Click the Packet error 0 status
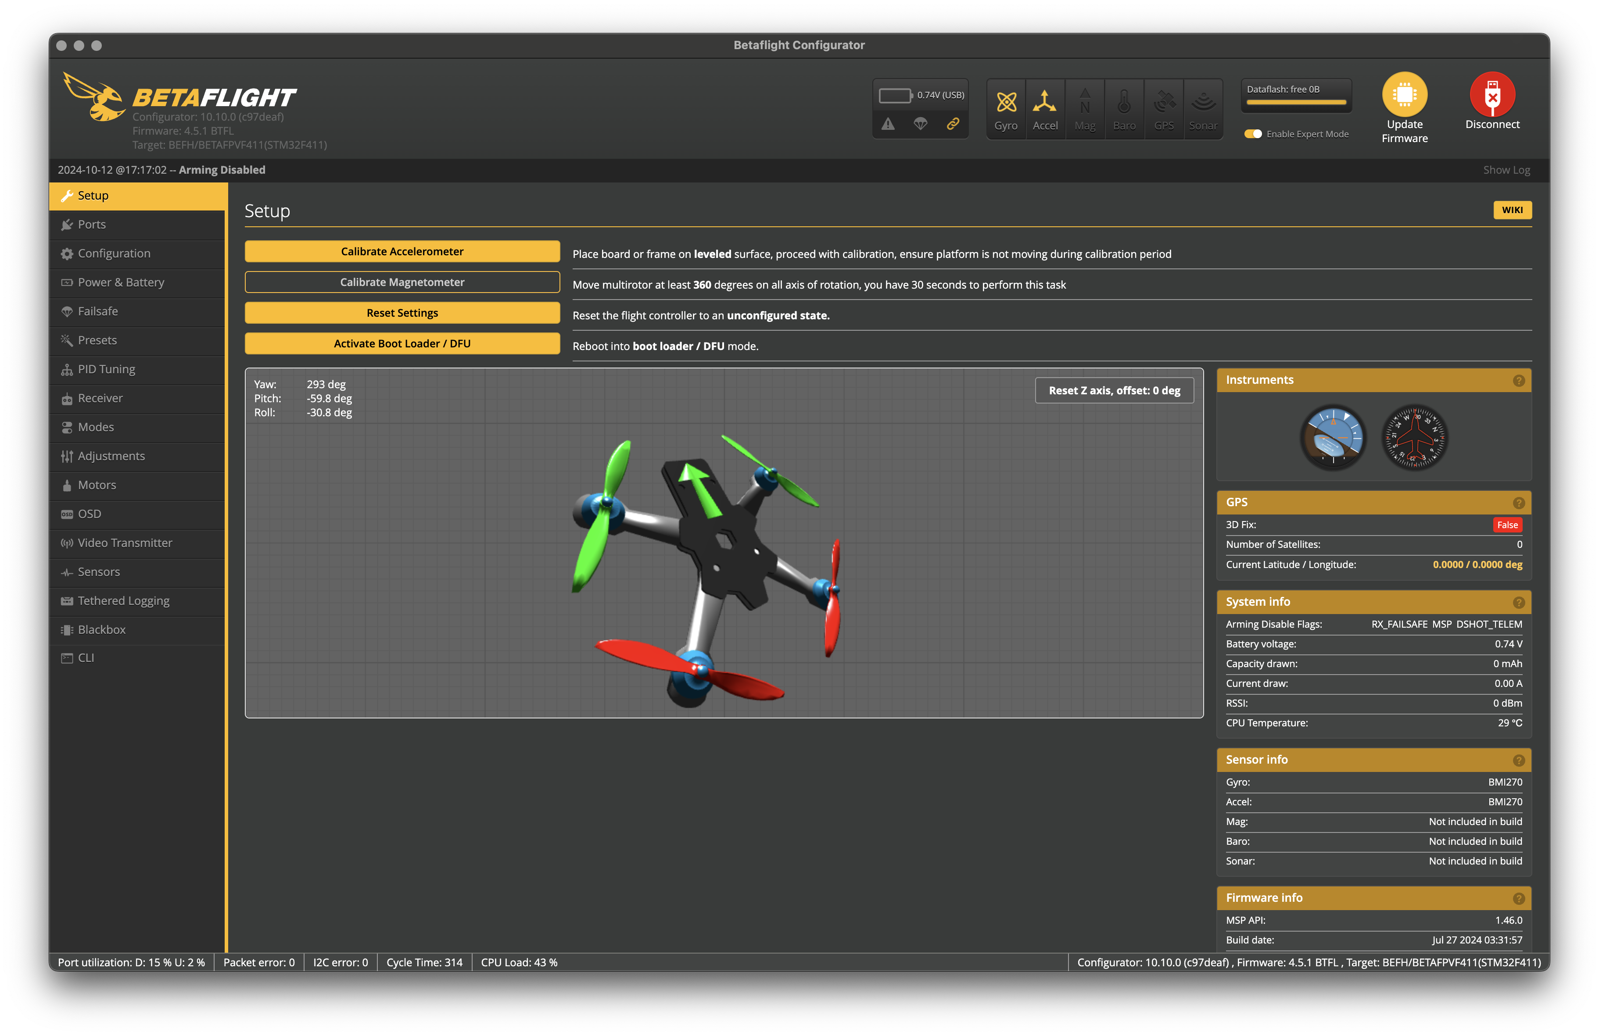The width and height of the screenshot is (1599, 1036). point(258,962)
